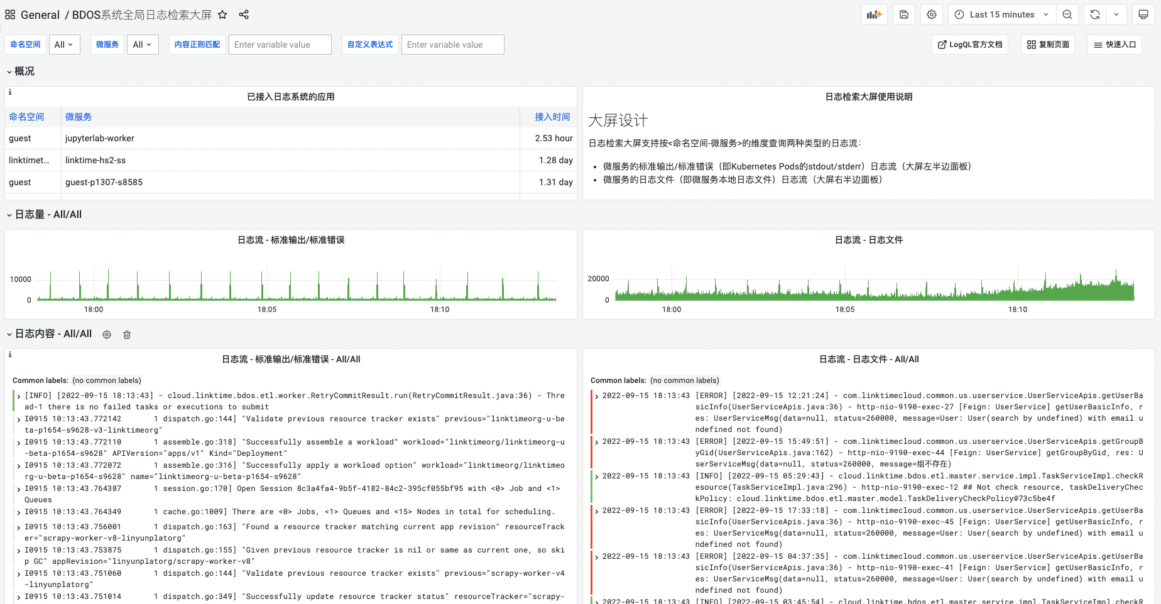1161x604 pixels.
Task: Open 日志检索大屏使用说明 panel title menu
Action: point(869,97)
